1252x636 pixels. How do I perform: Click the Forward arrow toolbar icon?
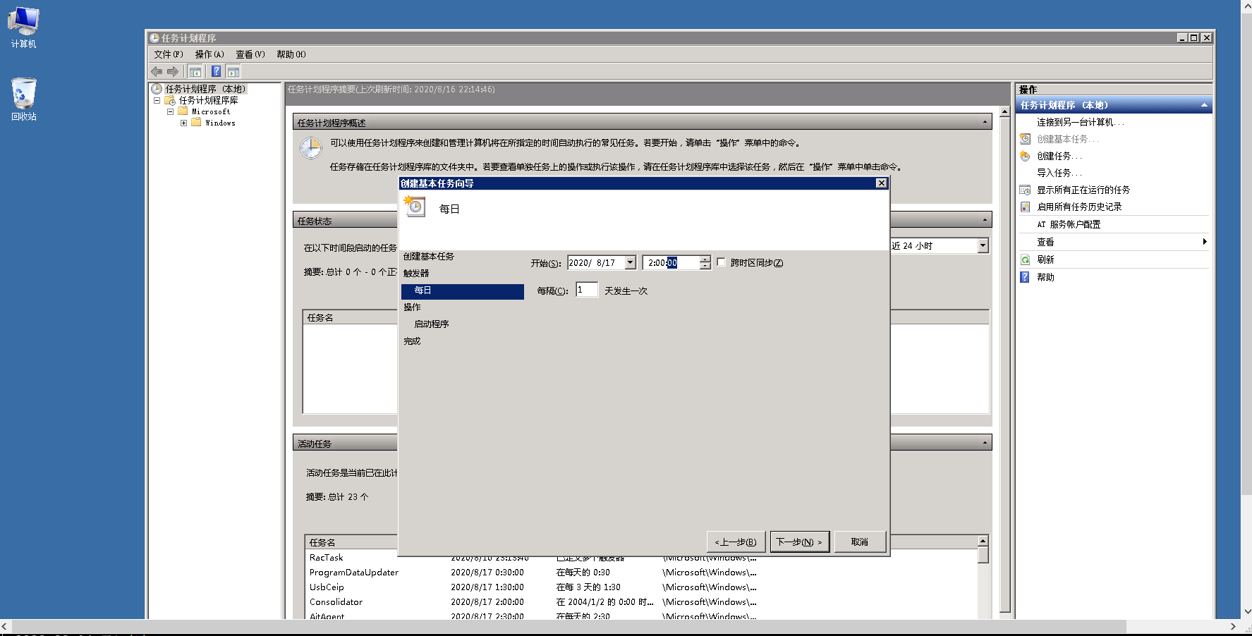click(173, 71)
